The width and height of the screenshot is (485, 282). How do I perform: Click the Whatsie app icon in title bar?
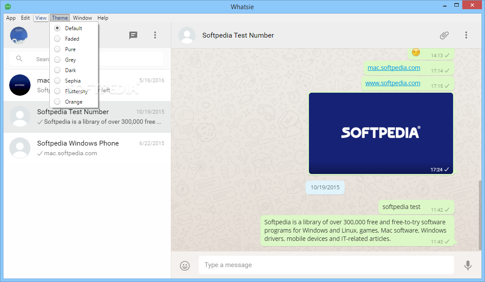(x=8, y=7)
